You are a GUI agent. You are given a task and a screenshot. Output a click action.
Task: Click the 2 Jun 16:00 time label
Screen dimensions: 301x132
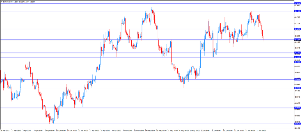pyautogui.click(x=206, y=131)
